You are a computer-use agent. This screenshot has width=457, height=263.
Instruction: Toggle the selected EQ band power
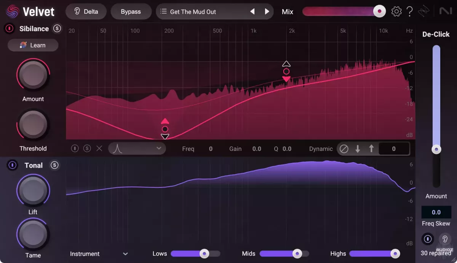[75, 149]
